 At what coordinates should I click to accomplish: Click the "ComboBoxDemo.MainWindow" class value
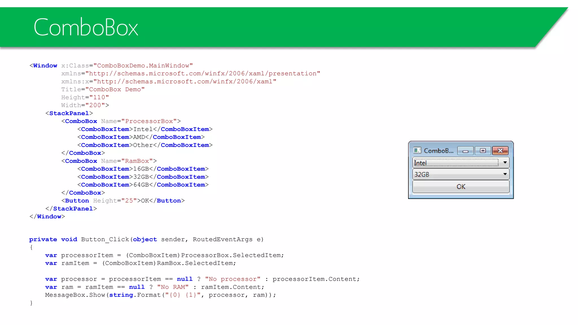[143, 65]
